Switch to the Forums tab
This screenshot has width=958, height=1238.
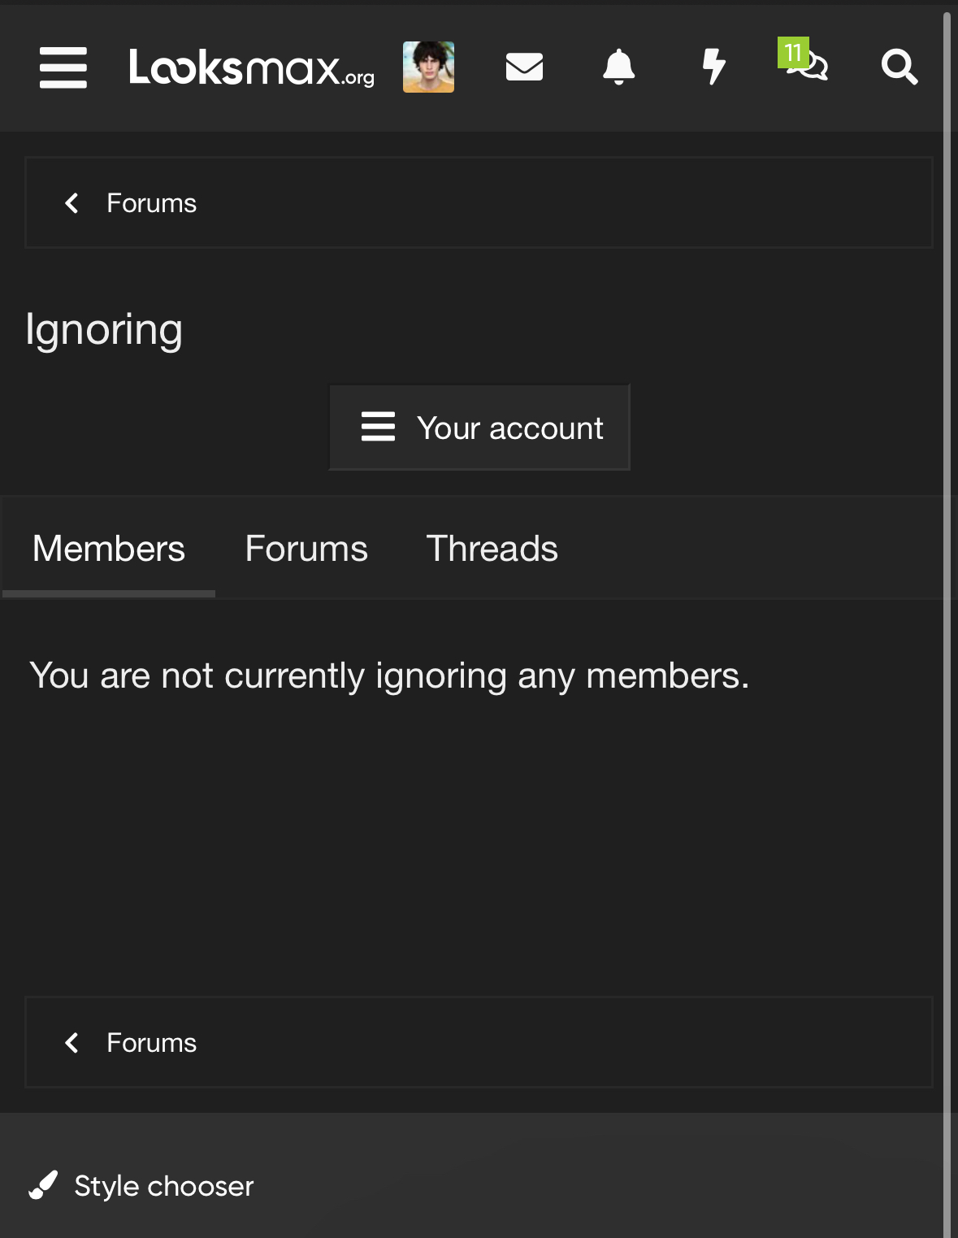pos(306,549)
